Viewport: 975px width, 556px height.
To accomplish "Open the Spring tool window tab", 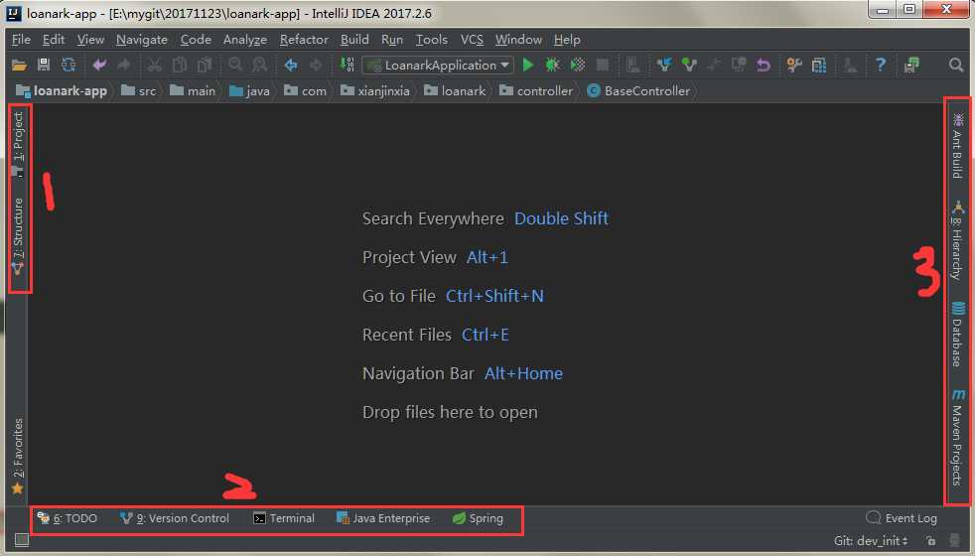I will [x=478, y=518].
